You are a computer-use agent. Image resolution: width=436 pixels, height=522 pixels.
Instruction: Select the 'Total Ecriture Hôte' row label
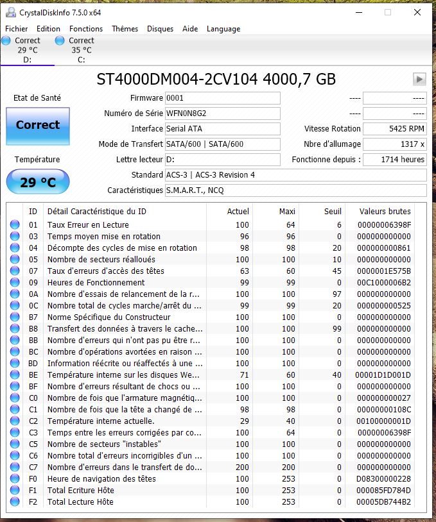(x=81, y=491)
